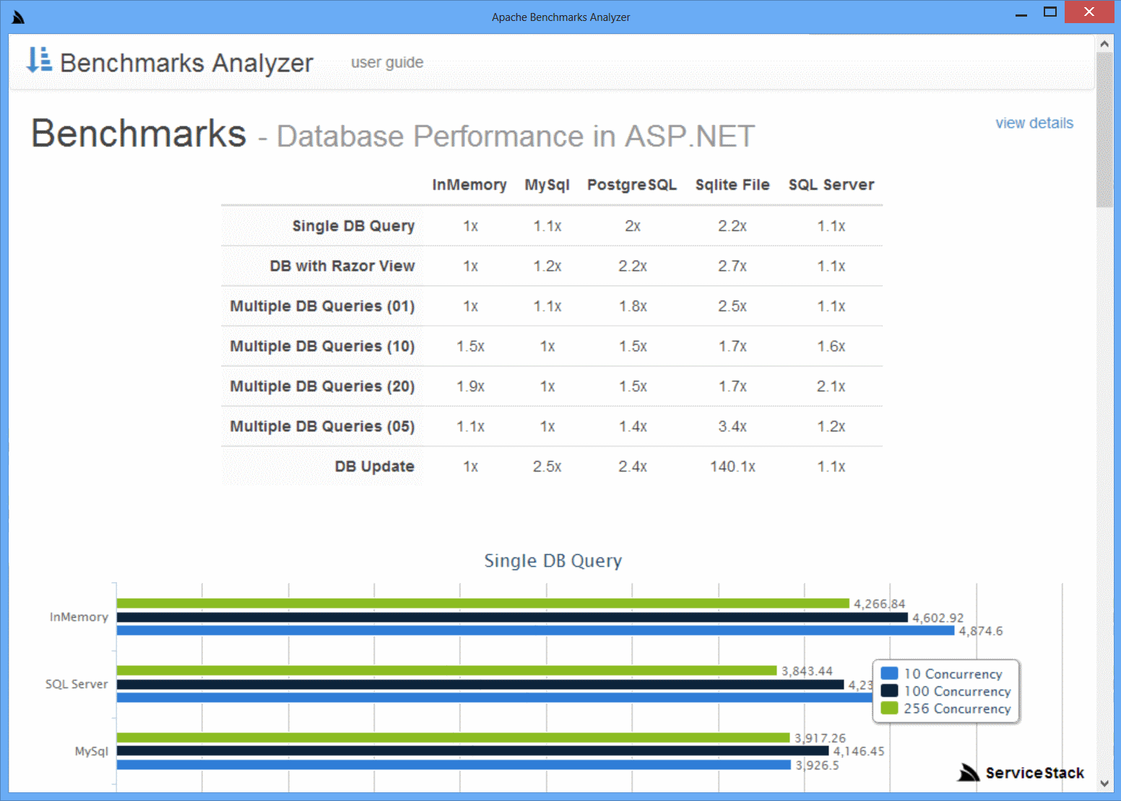Select the SQL Server column header
Viewport: 1121px width, 801px height.
[x=831, y=185]
